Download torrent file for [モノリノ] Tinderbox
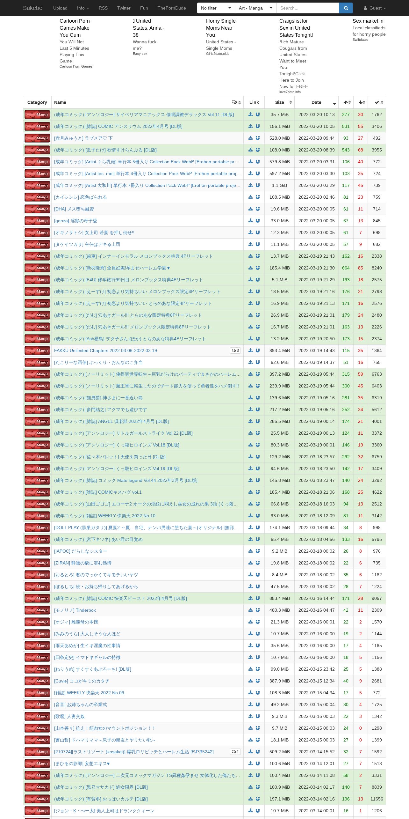409x819 pixels. click(x=250, y=610)
